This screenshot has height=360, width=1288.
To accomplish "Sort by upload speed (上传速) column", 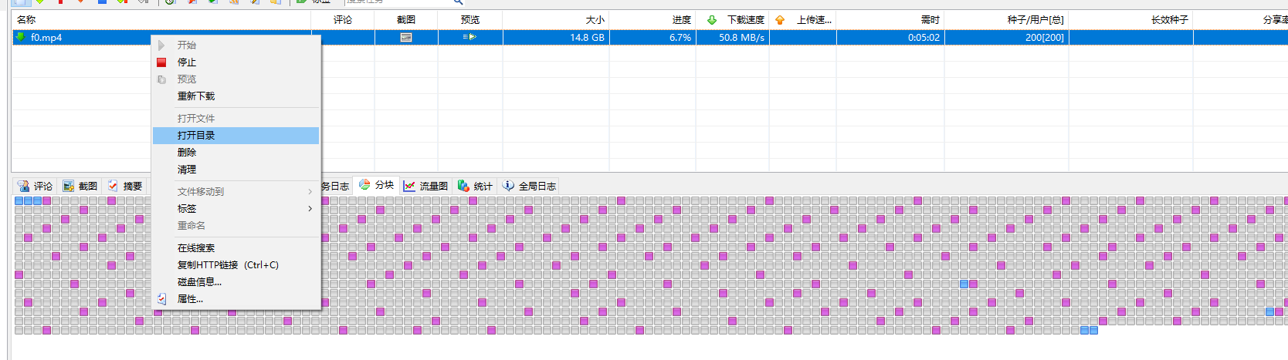I will pos(813,20).
